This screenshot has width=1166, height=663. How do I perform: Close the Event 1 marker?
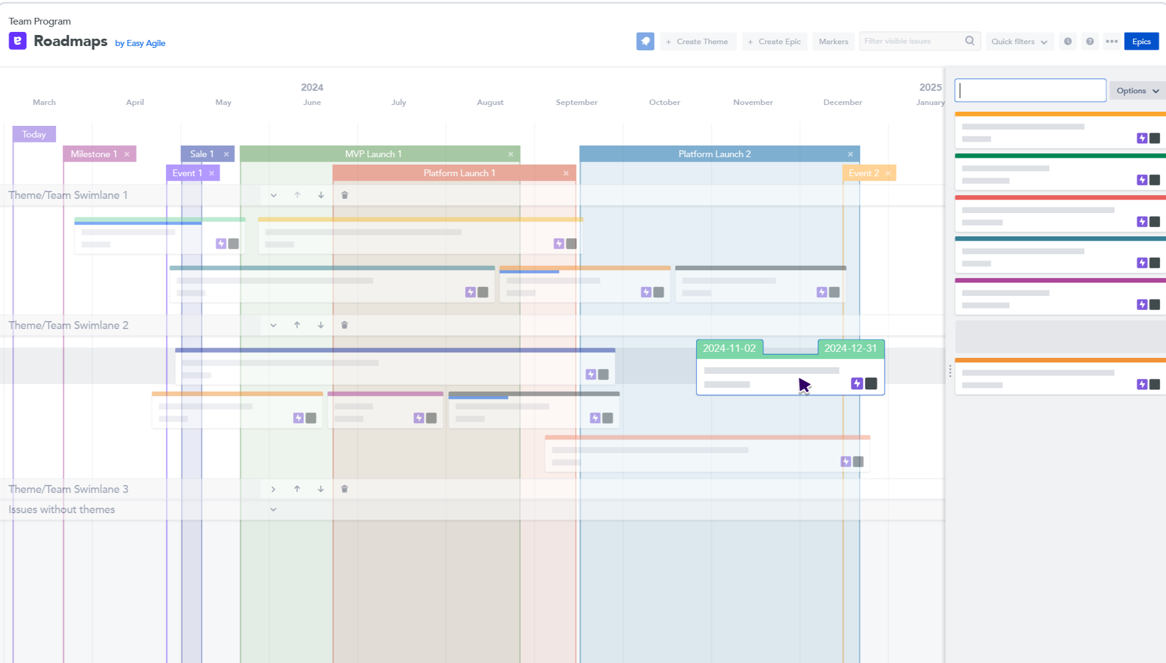coord(211,173)
